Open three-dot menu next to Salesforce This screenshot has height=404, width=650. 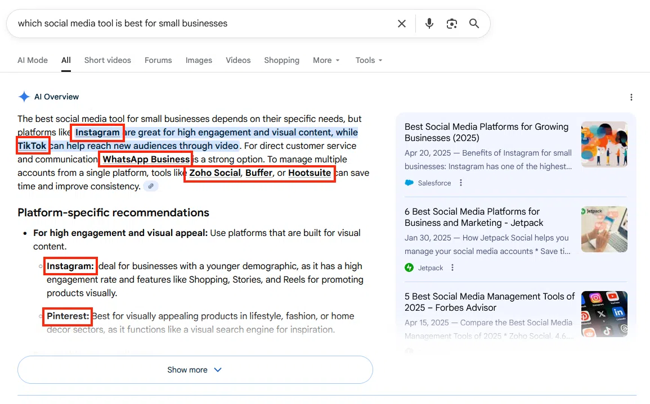click(x=460, y=183)
